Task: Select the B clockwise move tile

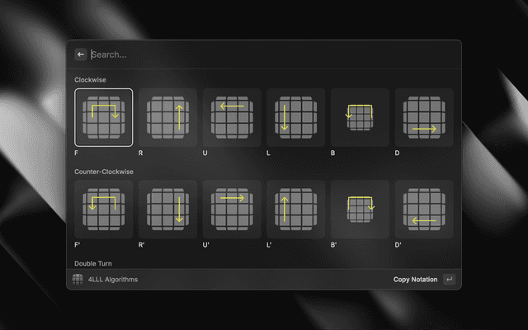Action: coord(360,117)
